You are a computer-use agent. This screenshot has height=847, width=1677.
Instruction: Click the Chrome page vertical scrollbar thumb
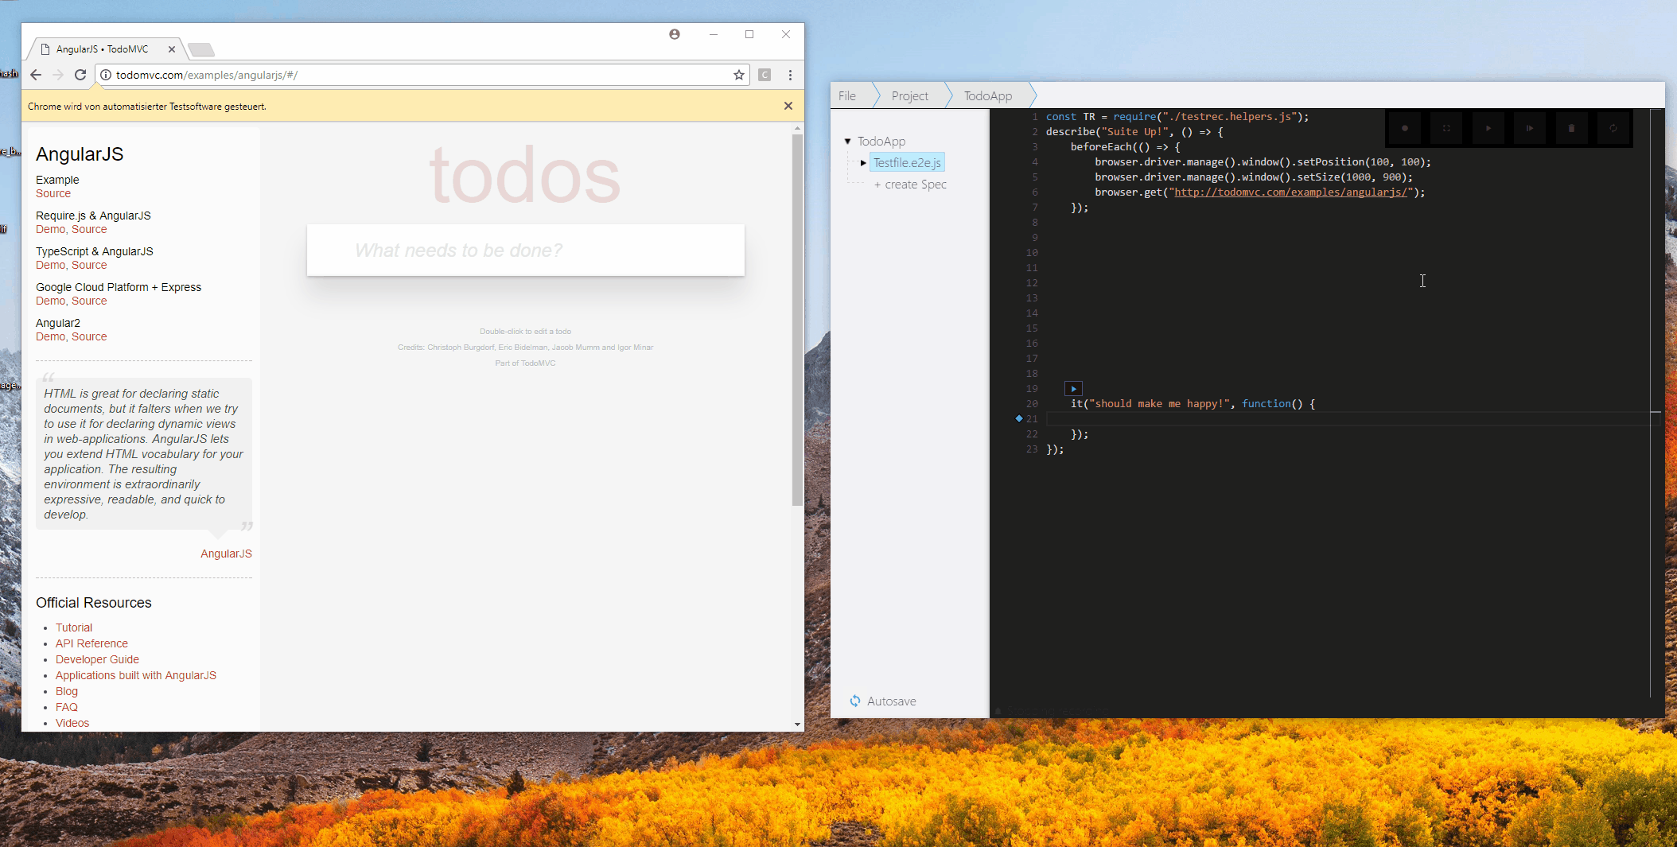pyautogui.click(x=797, y=320)
